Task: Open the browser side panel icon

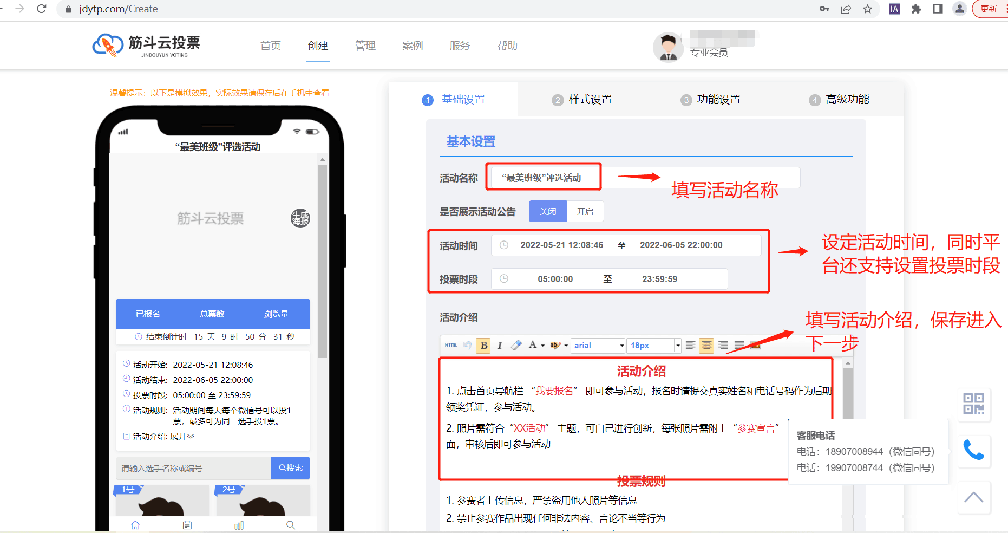Action: coord(938,9)
